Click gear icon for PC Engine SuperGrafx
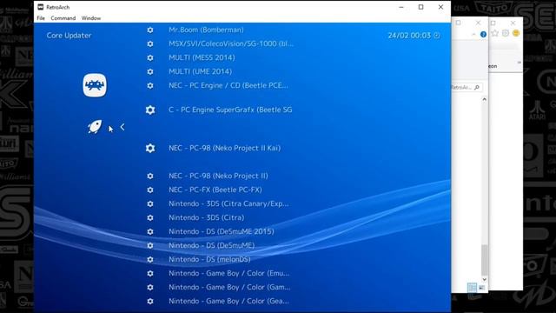This screenshot has height=313, width=556. (150, 110)
